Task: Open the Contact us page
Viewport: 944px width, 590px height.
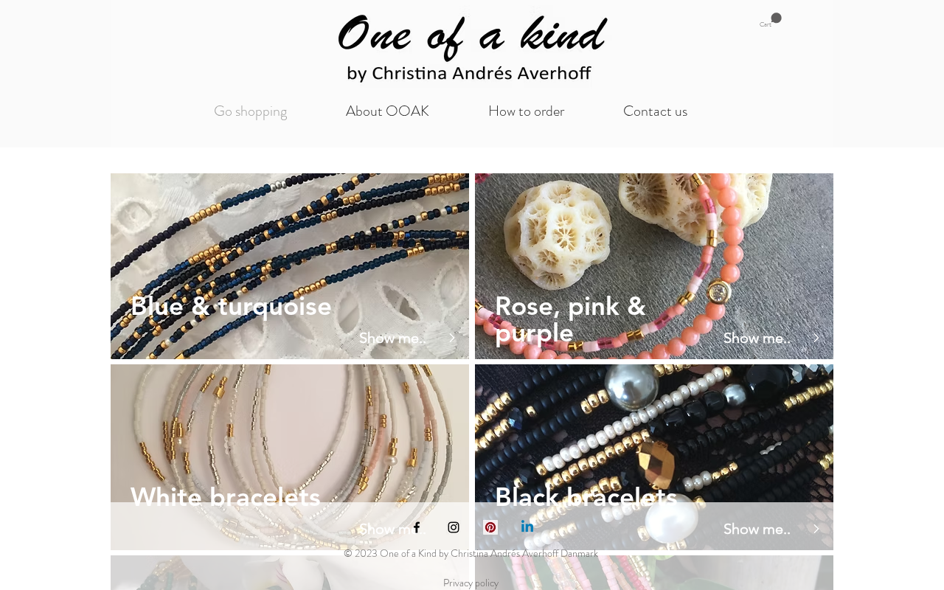Action: pyautogui.click(x=655, y=111)
